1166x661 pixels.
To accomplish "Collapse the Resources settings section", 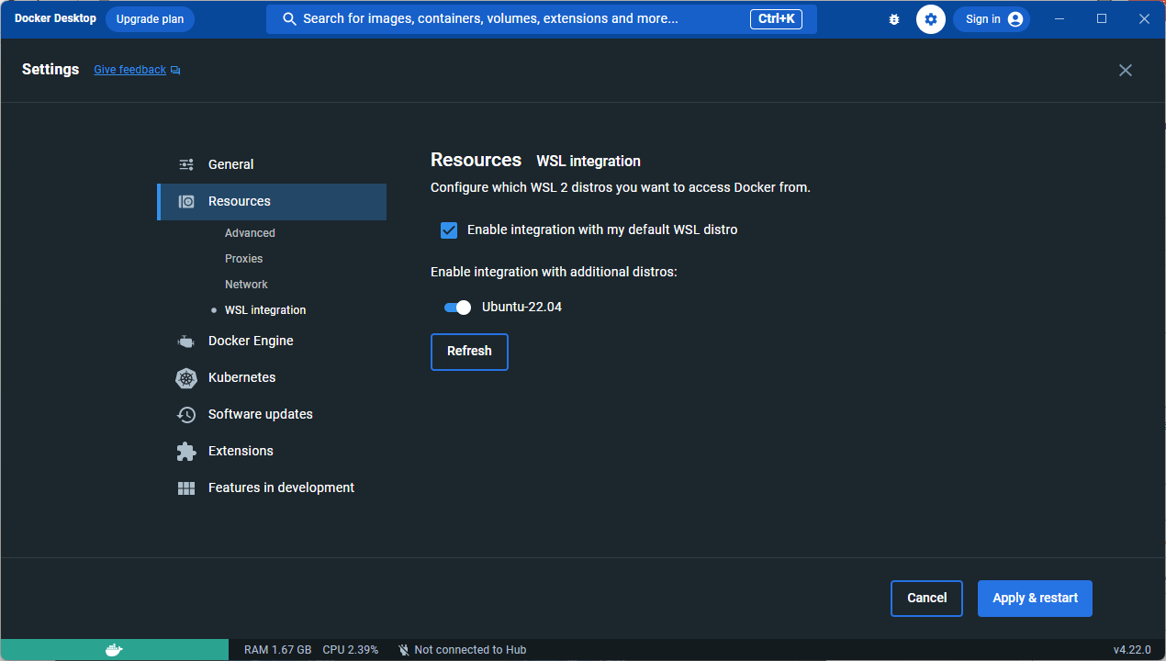I will tap(239, 201).
